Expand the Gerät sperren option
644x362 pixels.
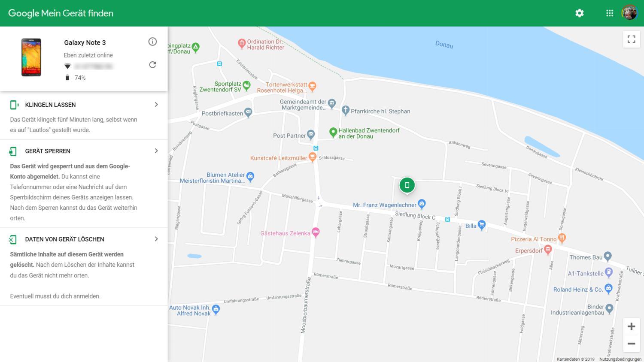(156, 151)
